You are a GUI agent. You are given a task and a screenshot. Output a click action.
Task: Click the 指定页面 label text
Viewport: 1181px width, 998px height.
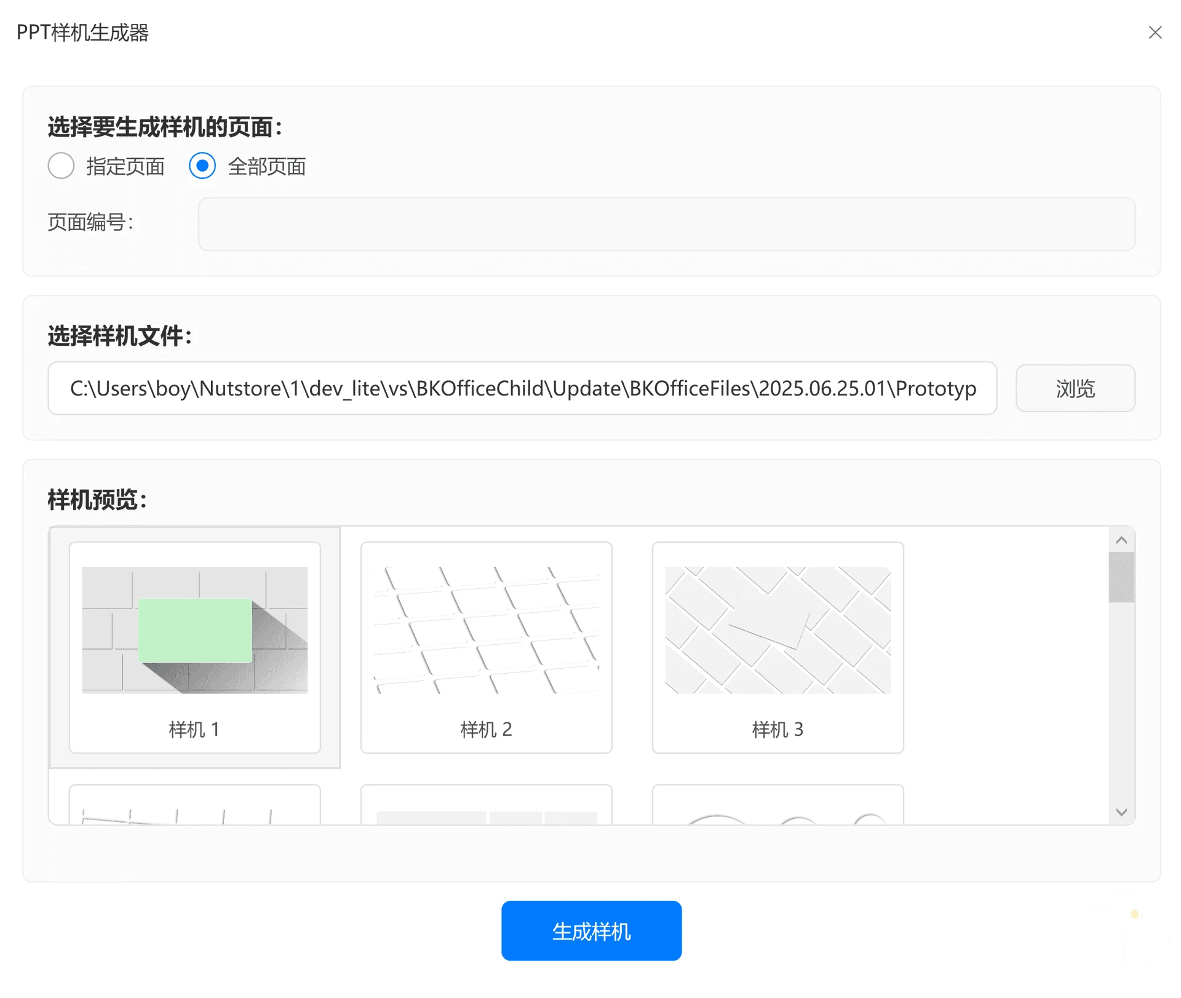coord(125,167)
